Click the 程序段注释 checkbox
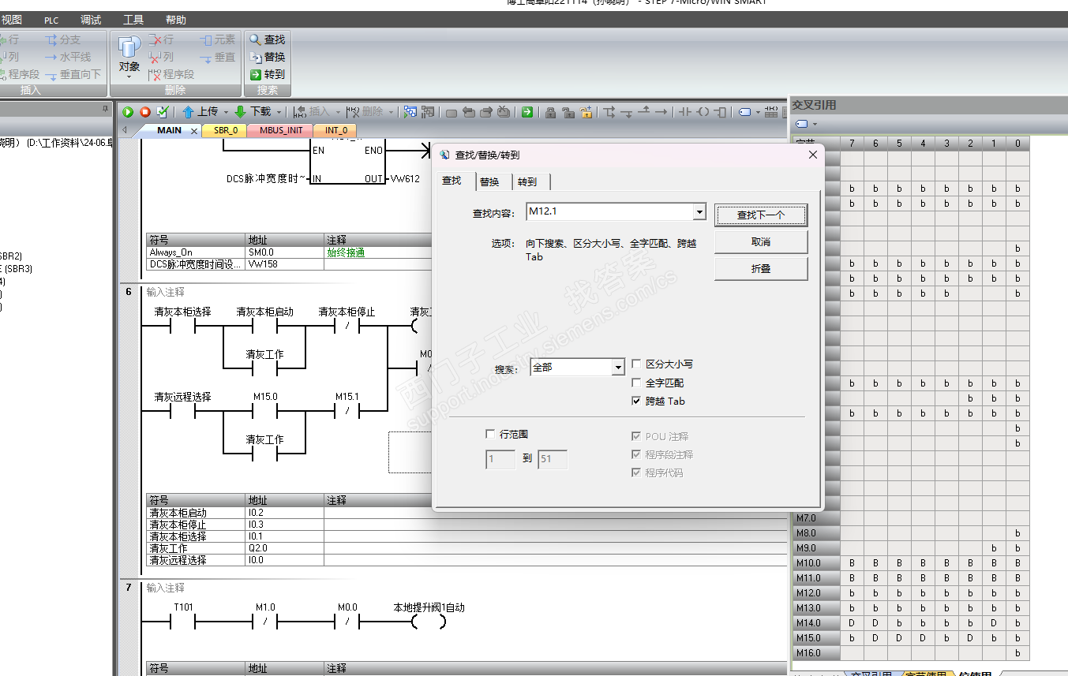The image size is (1068, 676). coord(637,454)
